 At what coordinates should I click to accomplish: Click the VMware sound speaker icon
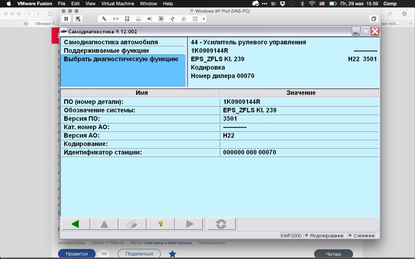point(150,19)
